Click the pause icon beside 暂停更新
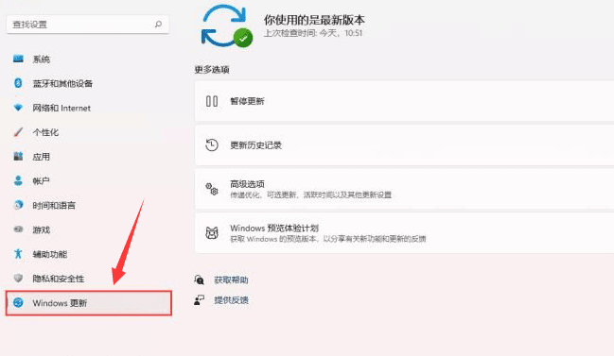Screen dimensions: 614x356 click(212, 101)
